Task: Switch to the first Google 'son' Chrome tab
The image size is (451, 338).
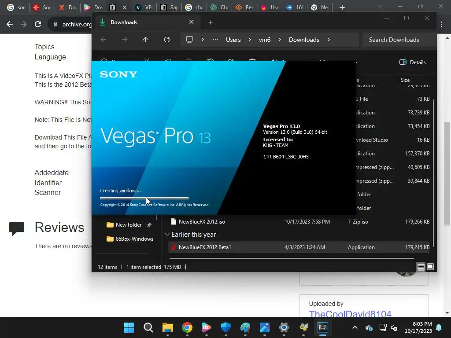Action: click(x=16, y=7)
